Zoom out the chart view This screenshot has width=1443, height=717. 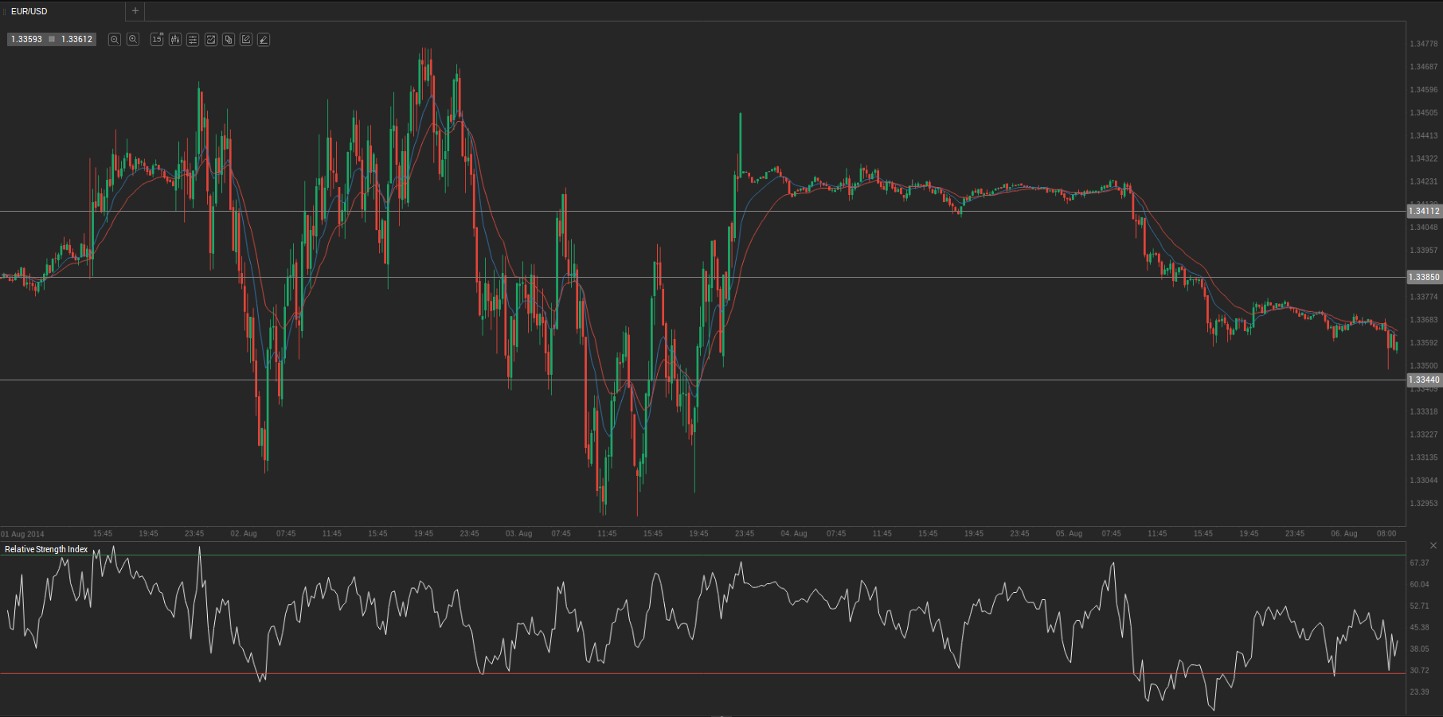pos(115,39)
